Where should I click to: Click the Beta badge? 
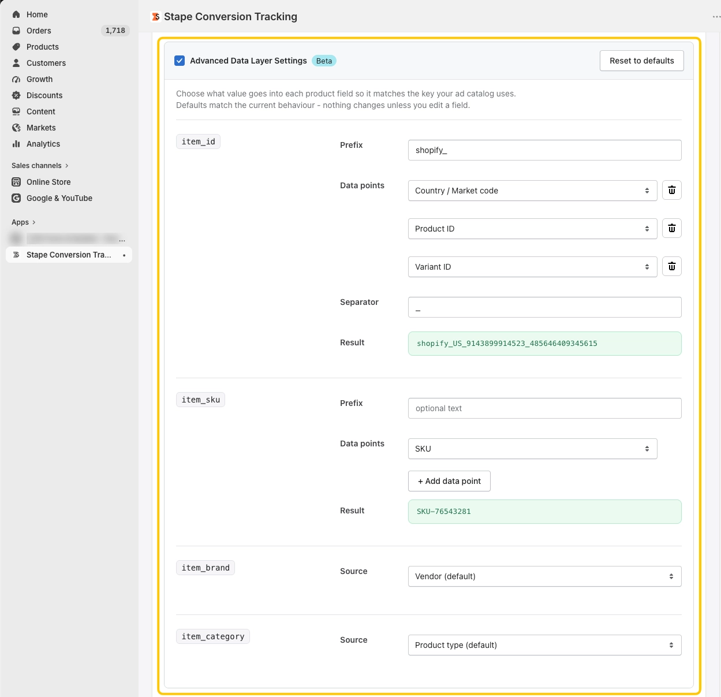coord(324,61)
